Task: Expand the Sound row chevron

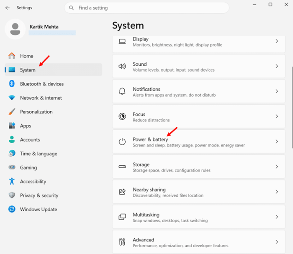Action: click(277, 66)
